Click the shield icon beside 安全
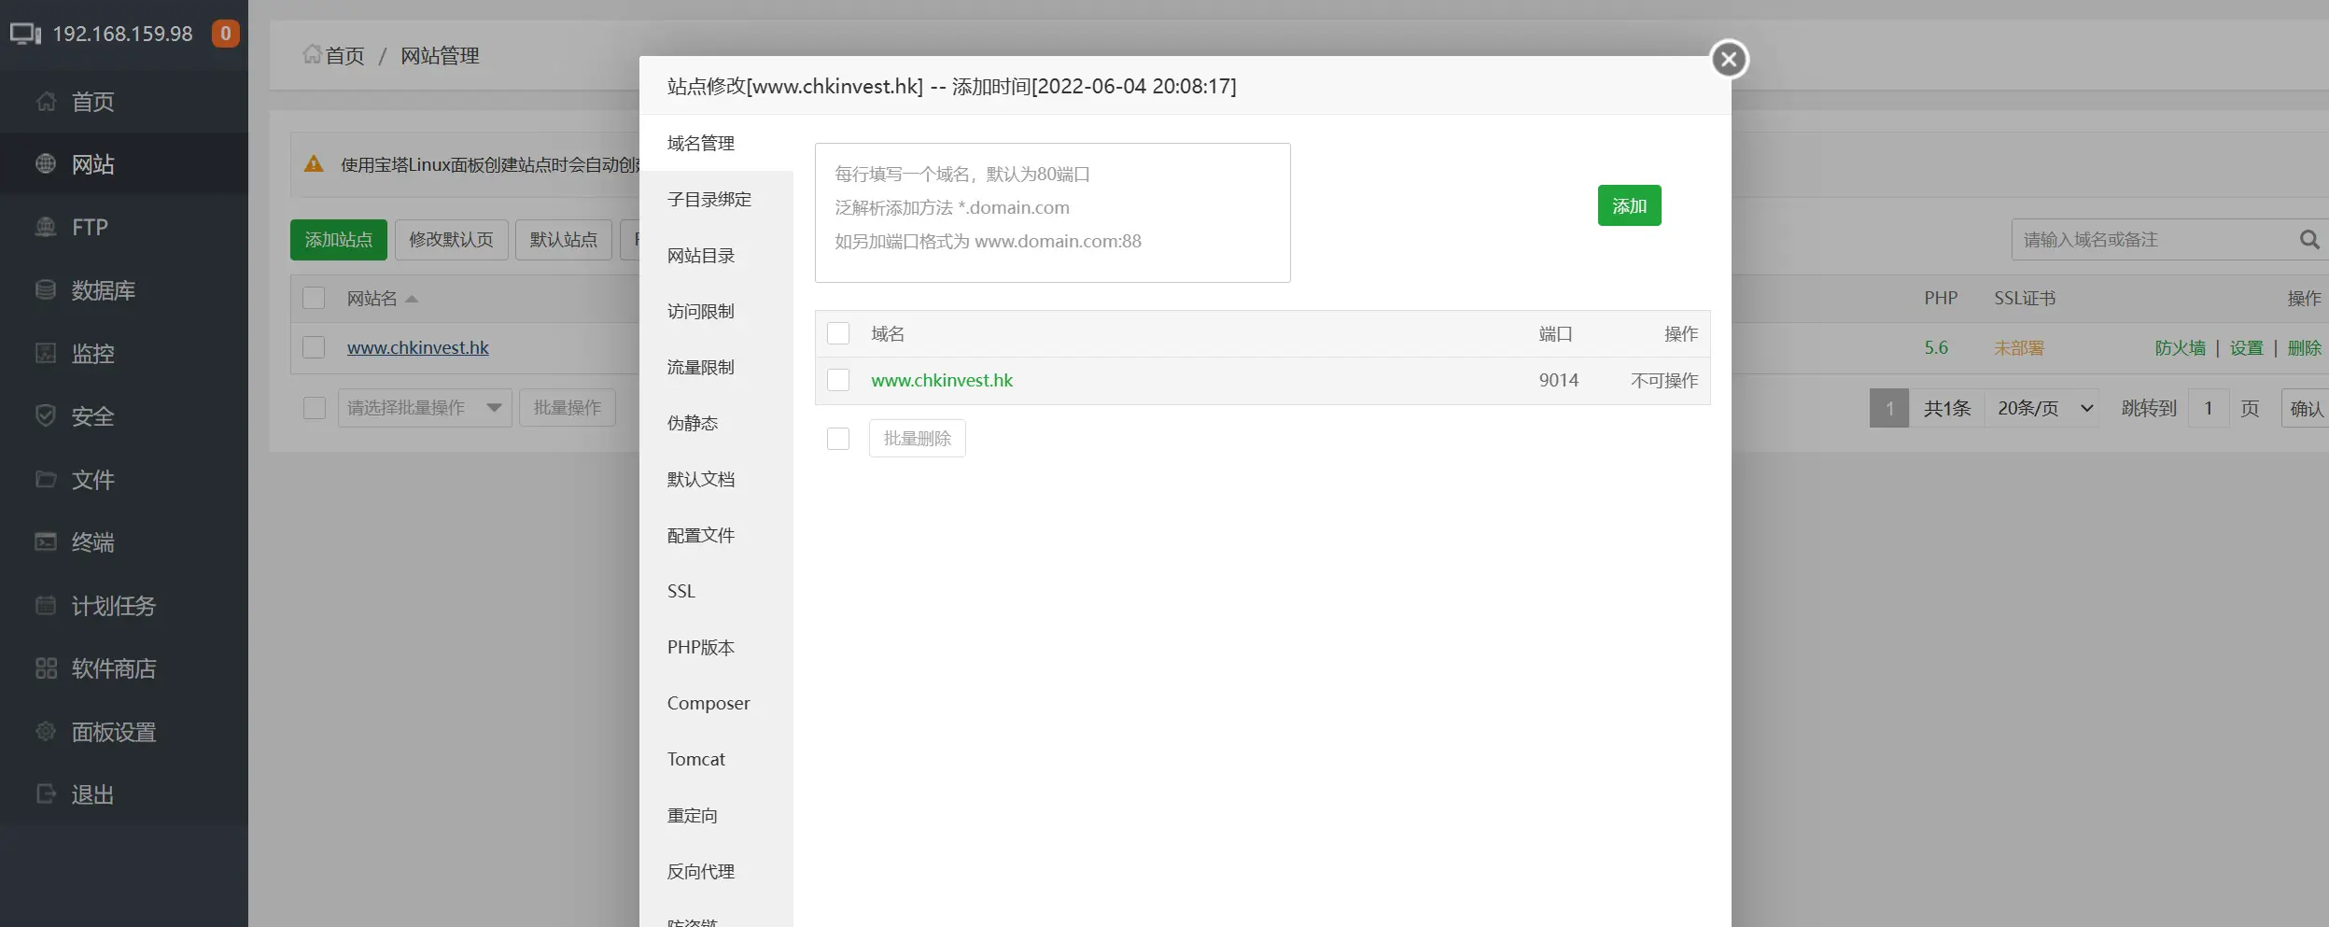Screen dimensions: 2329x927 pyautogui.click(x=46, y=416)
